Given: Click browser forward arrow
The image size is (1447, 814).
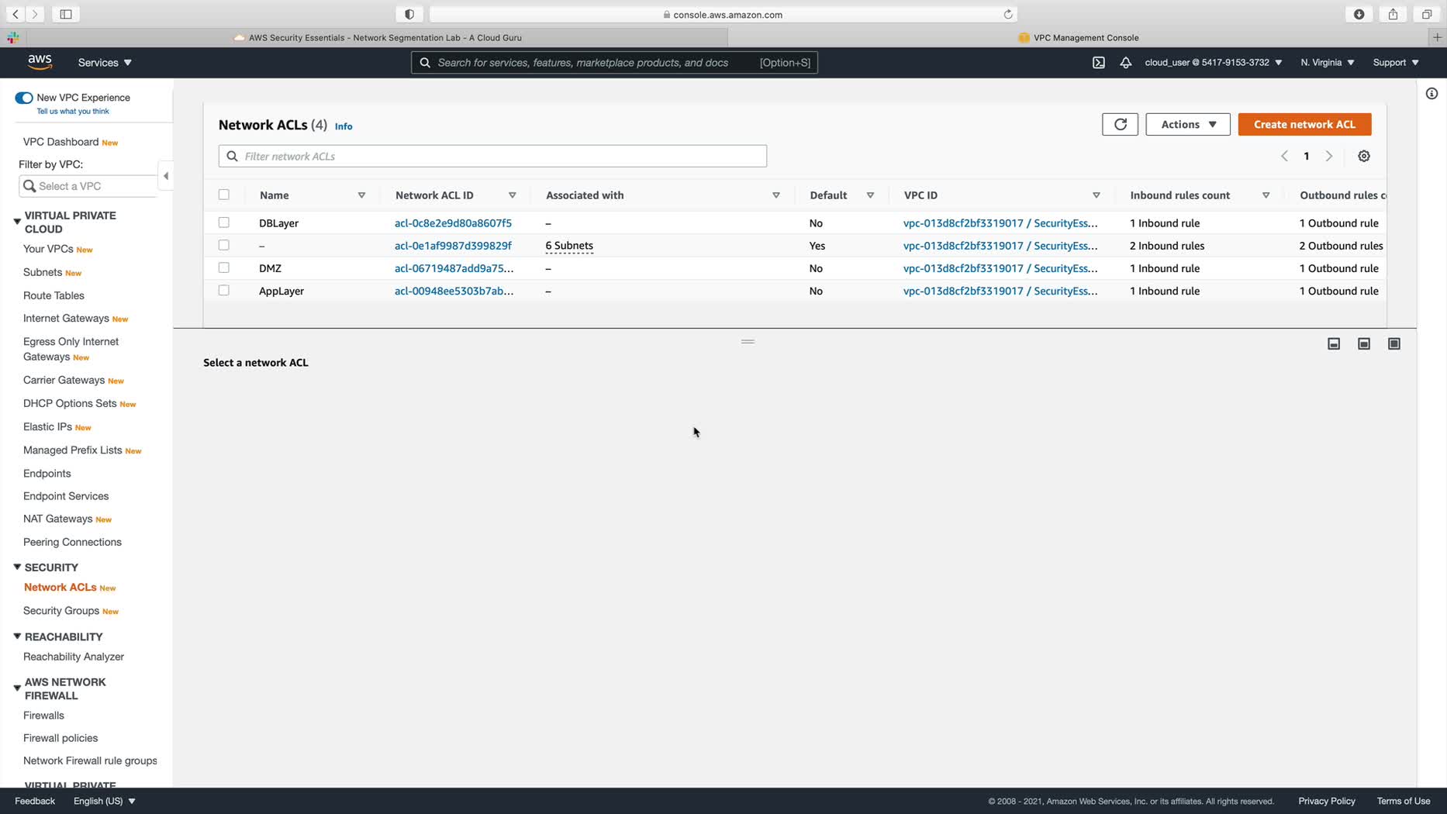Looking at the screenshot, I should point(35,14).
